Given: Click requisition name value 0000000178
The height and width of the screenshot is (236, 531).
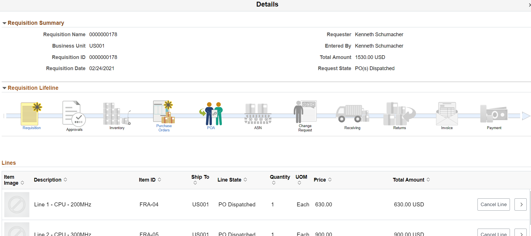Looking at the screenshot, I should 103,34.
